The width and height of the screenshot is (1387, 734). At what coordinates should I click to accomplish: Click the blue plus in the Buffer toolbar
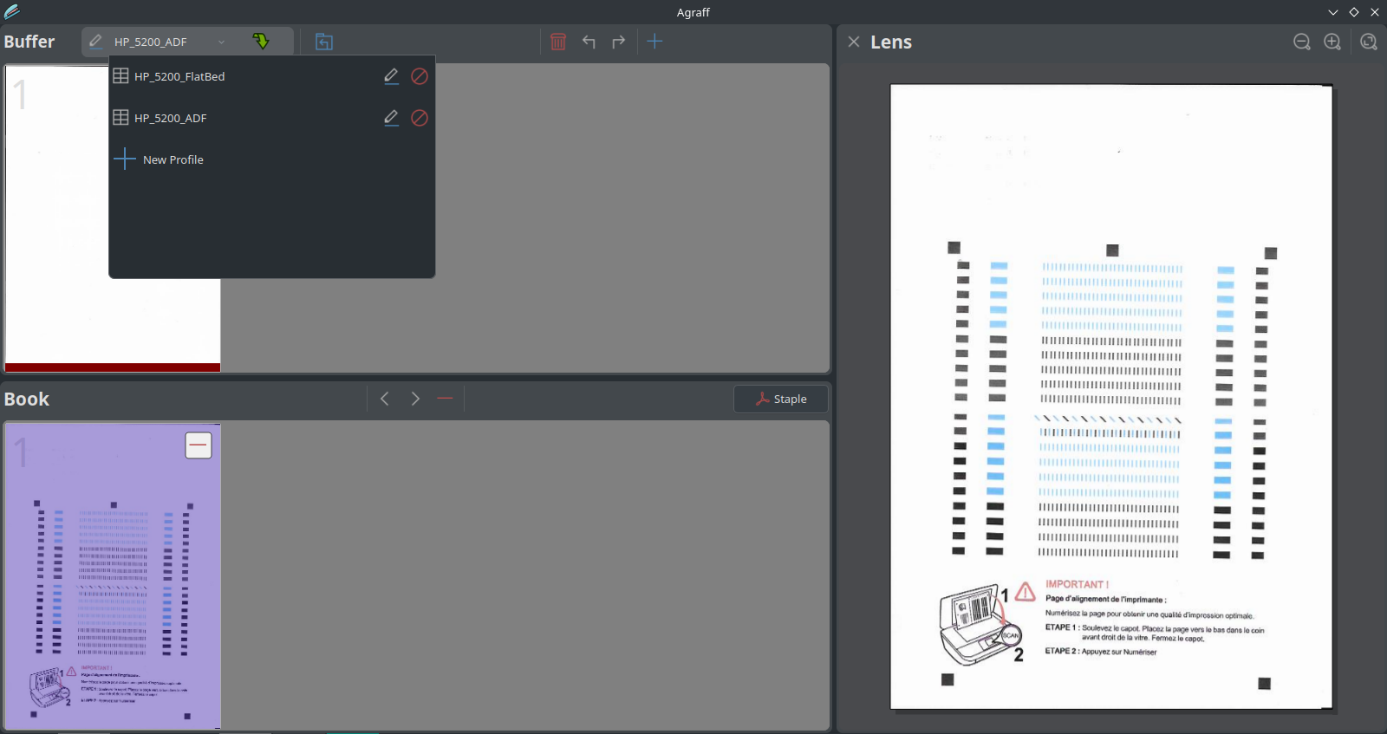pyautogui.click(x=654, y=42)
